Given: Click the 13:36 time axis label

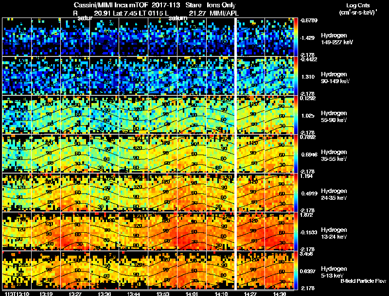Looking at the screenshot, I should pos(104,294).
